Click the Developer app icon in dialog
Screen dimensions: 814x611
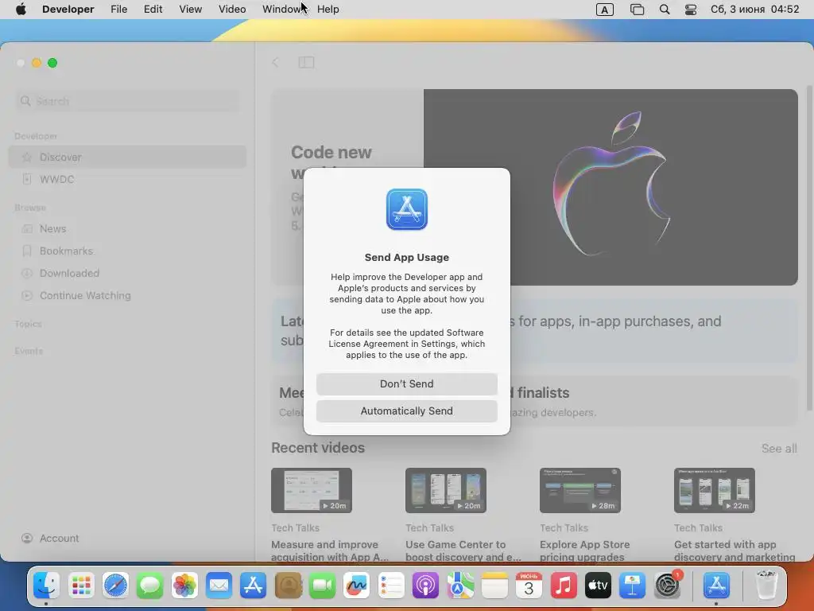[x=406, y=209]
